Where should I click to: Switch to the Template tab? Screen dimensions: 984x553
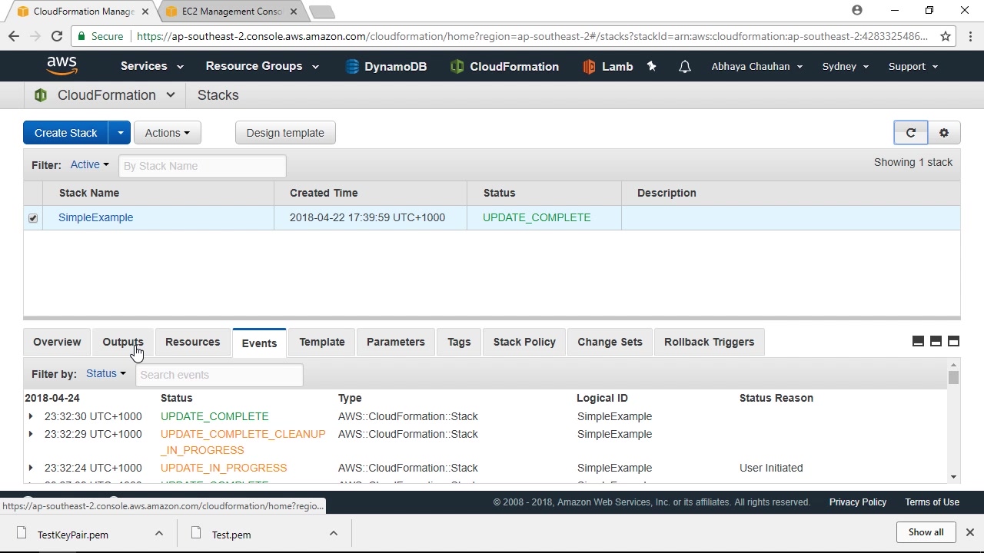pos(322,343)
